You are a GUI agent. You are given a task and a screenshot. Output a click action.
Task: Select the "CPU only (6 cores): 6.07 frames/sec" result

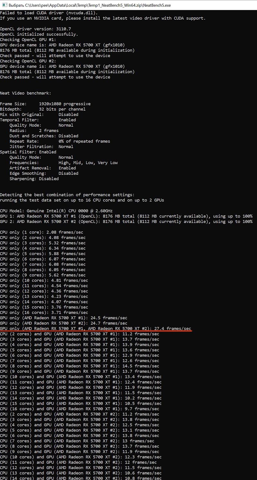click(43, 259)
